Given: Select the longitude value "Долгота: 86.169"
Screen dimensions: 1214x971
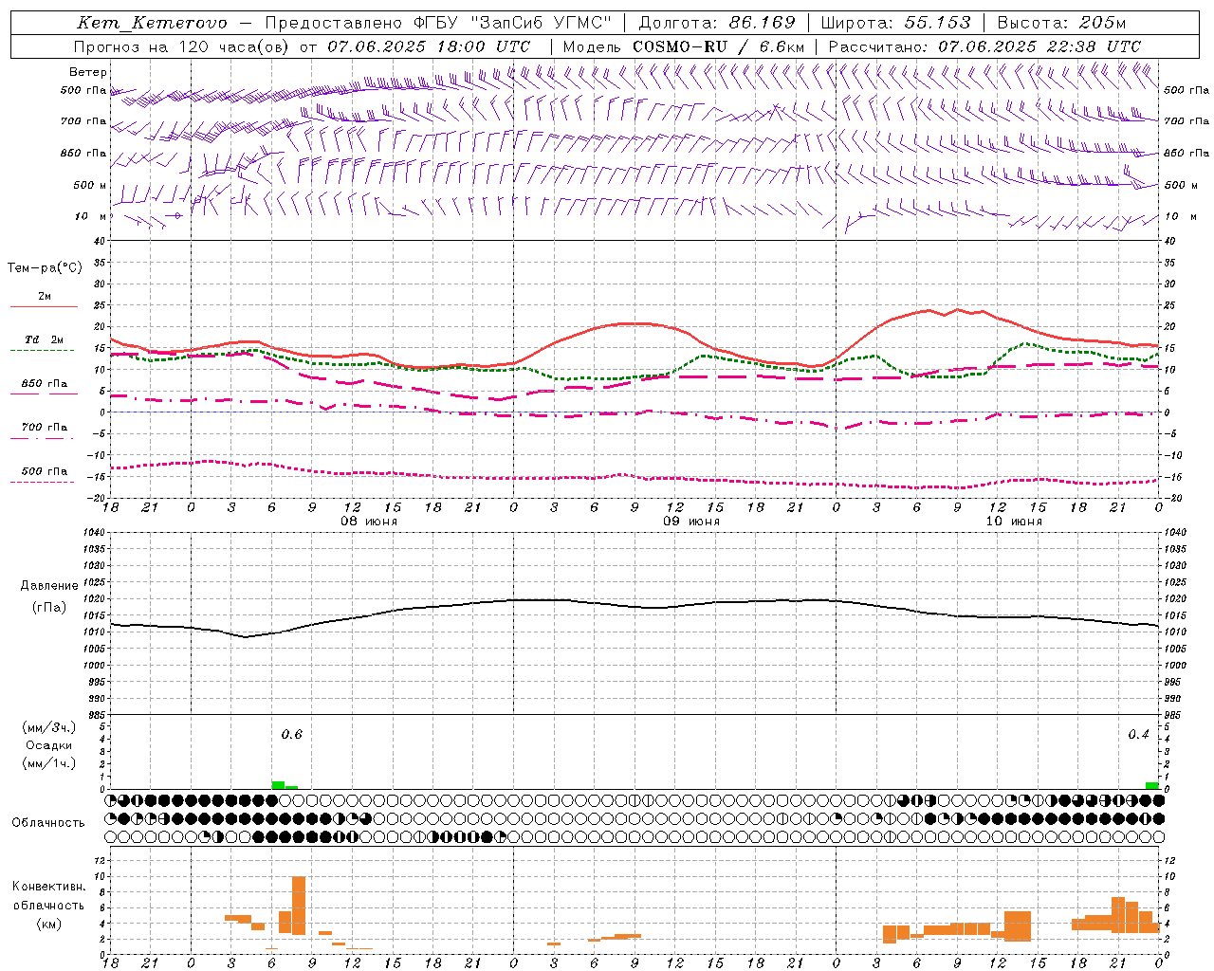Looking at the screenshot, I should click(x=717, y=23).
